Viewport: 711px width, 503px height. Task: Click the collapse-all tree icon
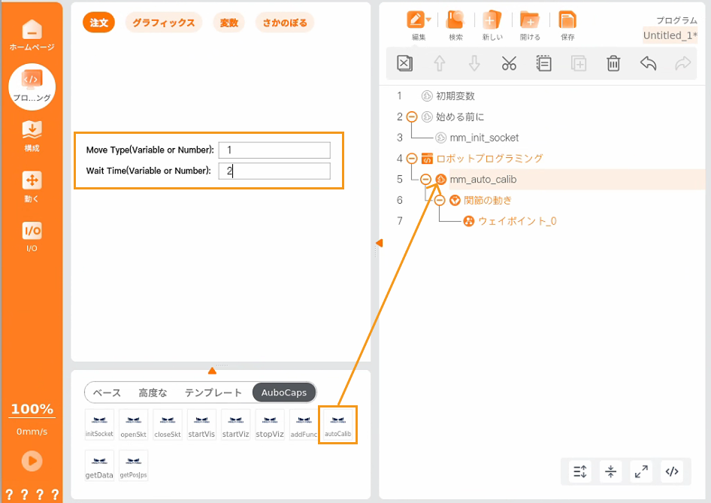point(610,471)
